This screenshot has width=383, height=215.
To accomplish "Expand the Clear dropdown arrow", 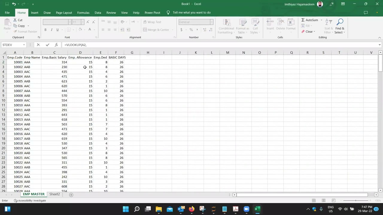I will pos(314,32).
